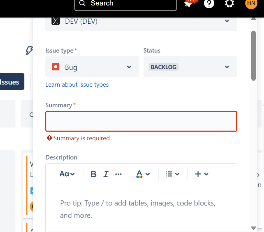Open the text color picker
264x232 pixels.
coord(143,174)
